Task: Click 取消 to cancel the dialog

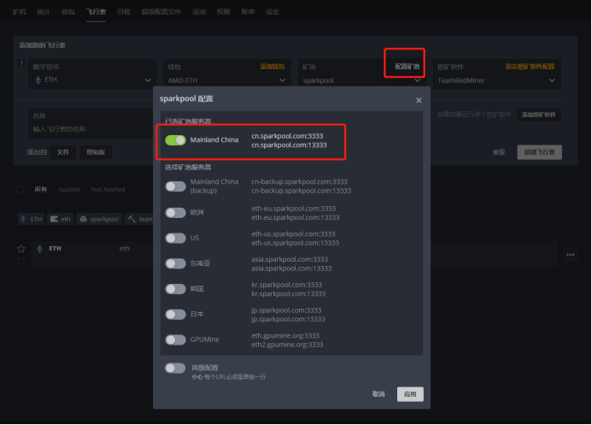Action: (x=378, y=394)
